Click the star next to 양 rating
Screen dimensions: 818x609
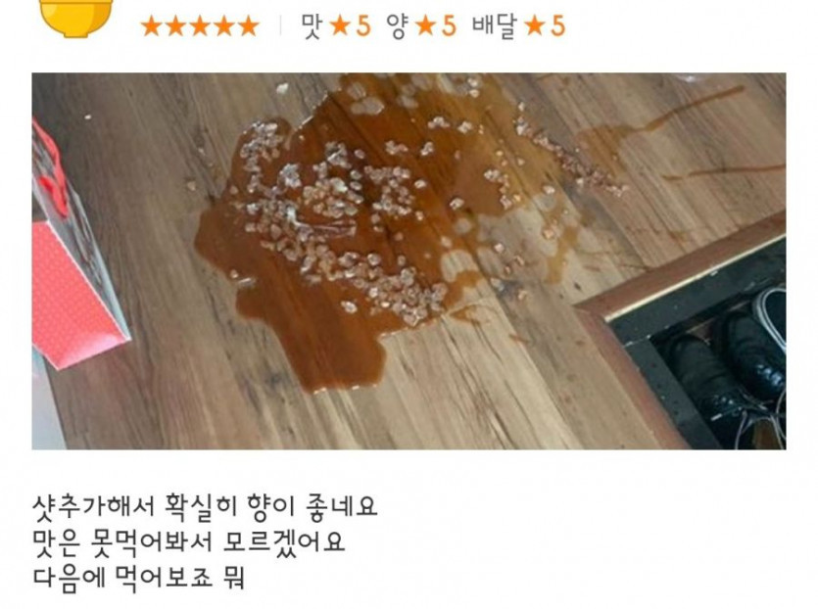point(426,25)
